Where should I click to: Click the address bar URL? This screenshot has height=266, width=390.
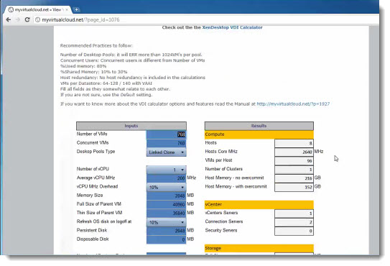coord(80,19)
